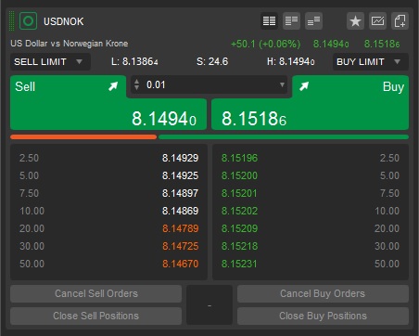419x336 pixels.
Task: Click Close Buy Positions button
Action: (323, 316)
